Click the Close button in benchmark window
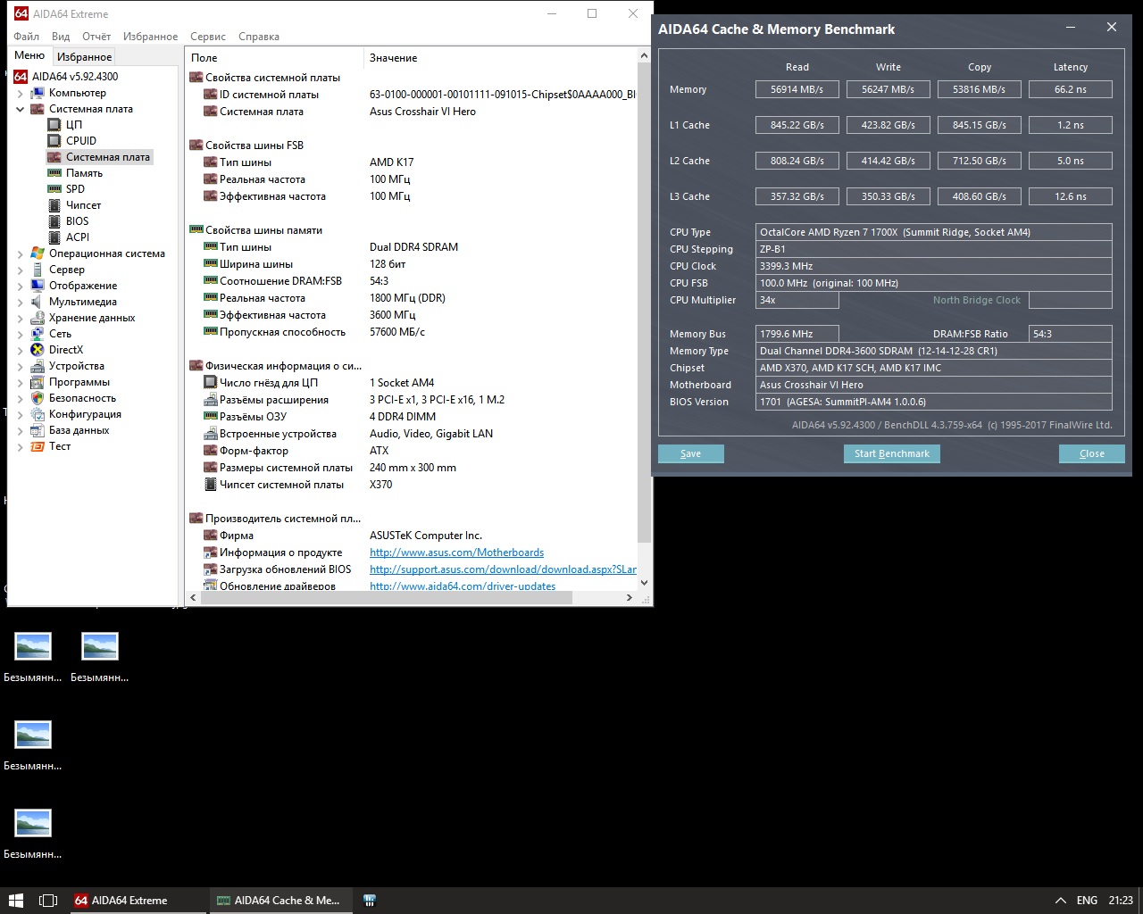Viewport: 1143px width, 914px height. pyautogui.click(x=1091, y=453)
